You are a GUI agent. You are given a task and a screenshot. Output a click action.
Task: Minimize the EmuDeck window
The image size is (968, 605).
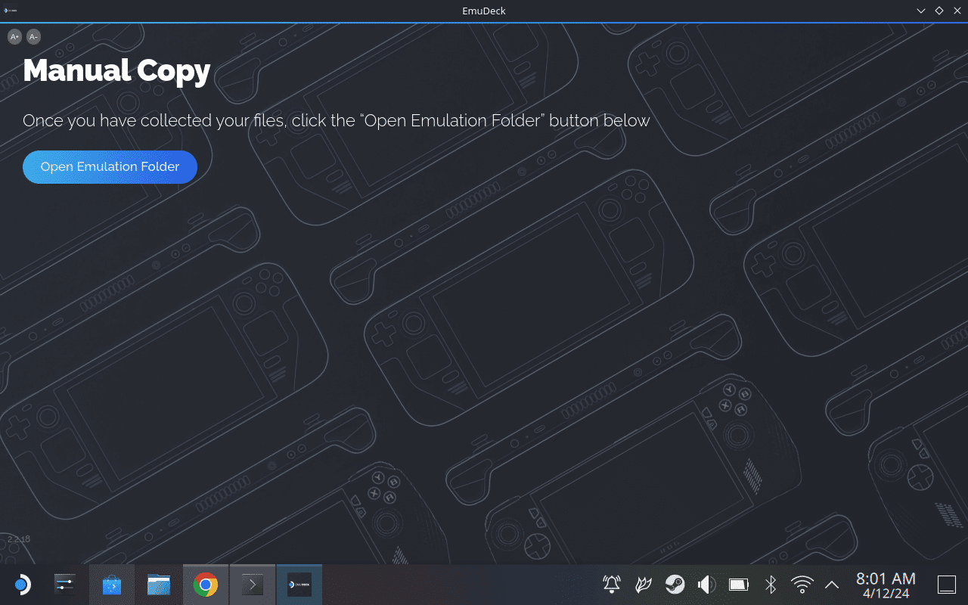point(921,11)
